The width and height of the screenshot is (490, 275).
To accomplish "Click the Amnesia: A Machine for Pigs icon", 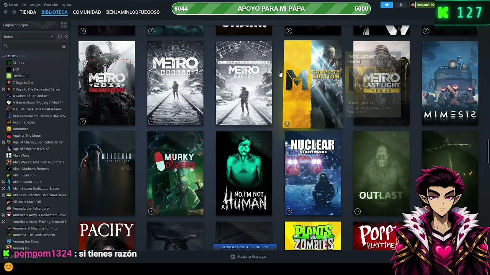I will click(9, 228).
